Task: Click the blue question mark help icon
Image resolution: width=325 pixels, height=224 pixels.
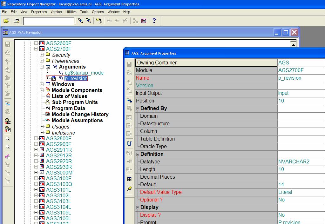Action: pos(154,21)
